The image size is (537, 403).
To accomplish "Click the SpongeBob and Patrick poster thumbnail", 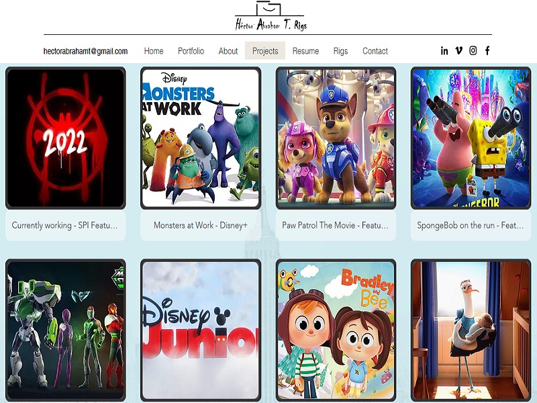I will click(x=471, y=138).
